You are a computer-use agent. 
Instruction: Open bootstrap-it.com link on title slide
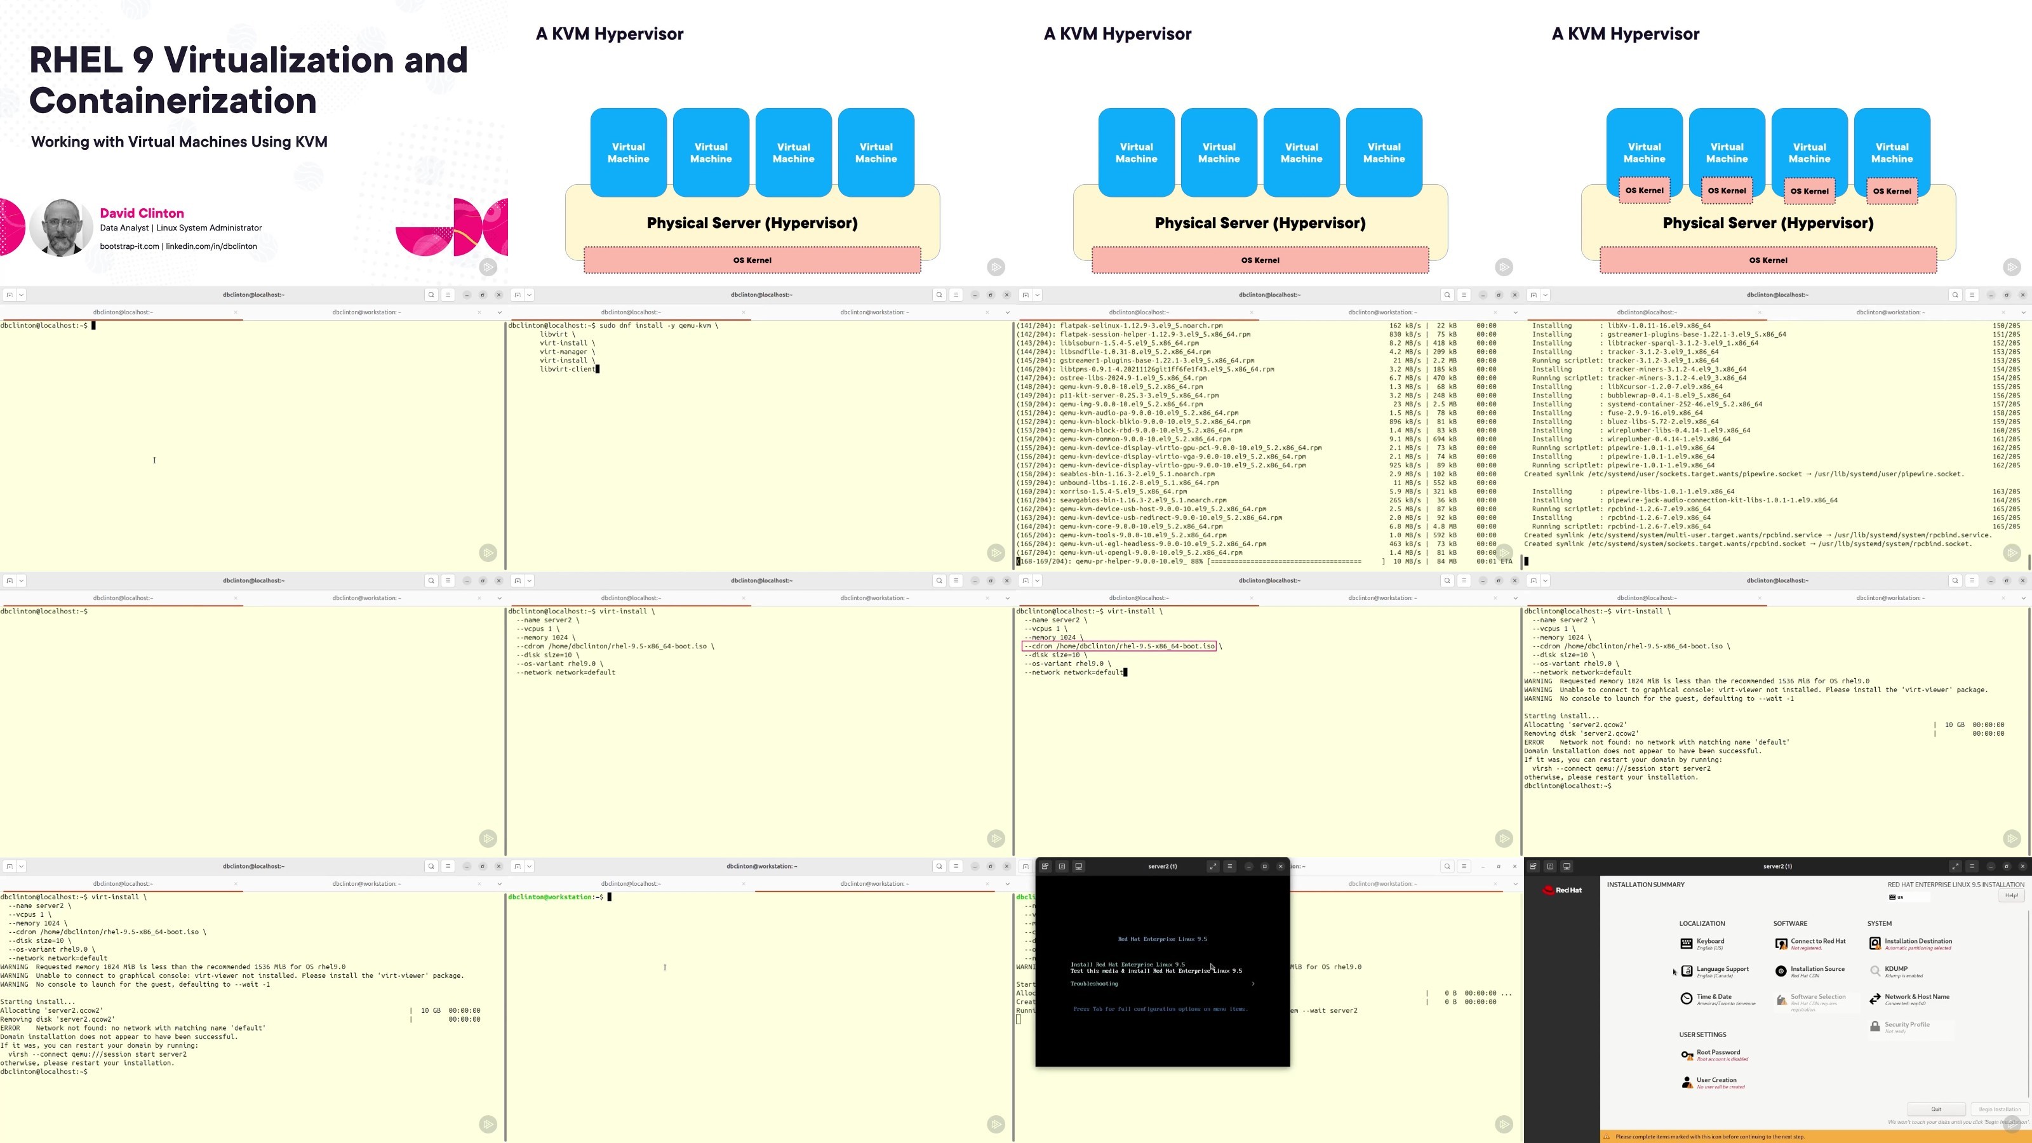tap(130, 246)
